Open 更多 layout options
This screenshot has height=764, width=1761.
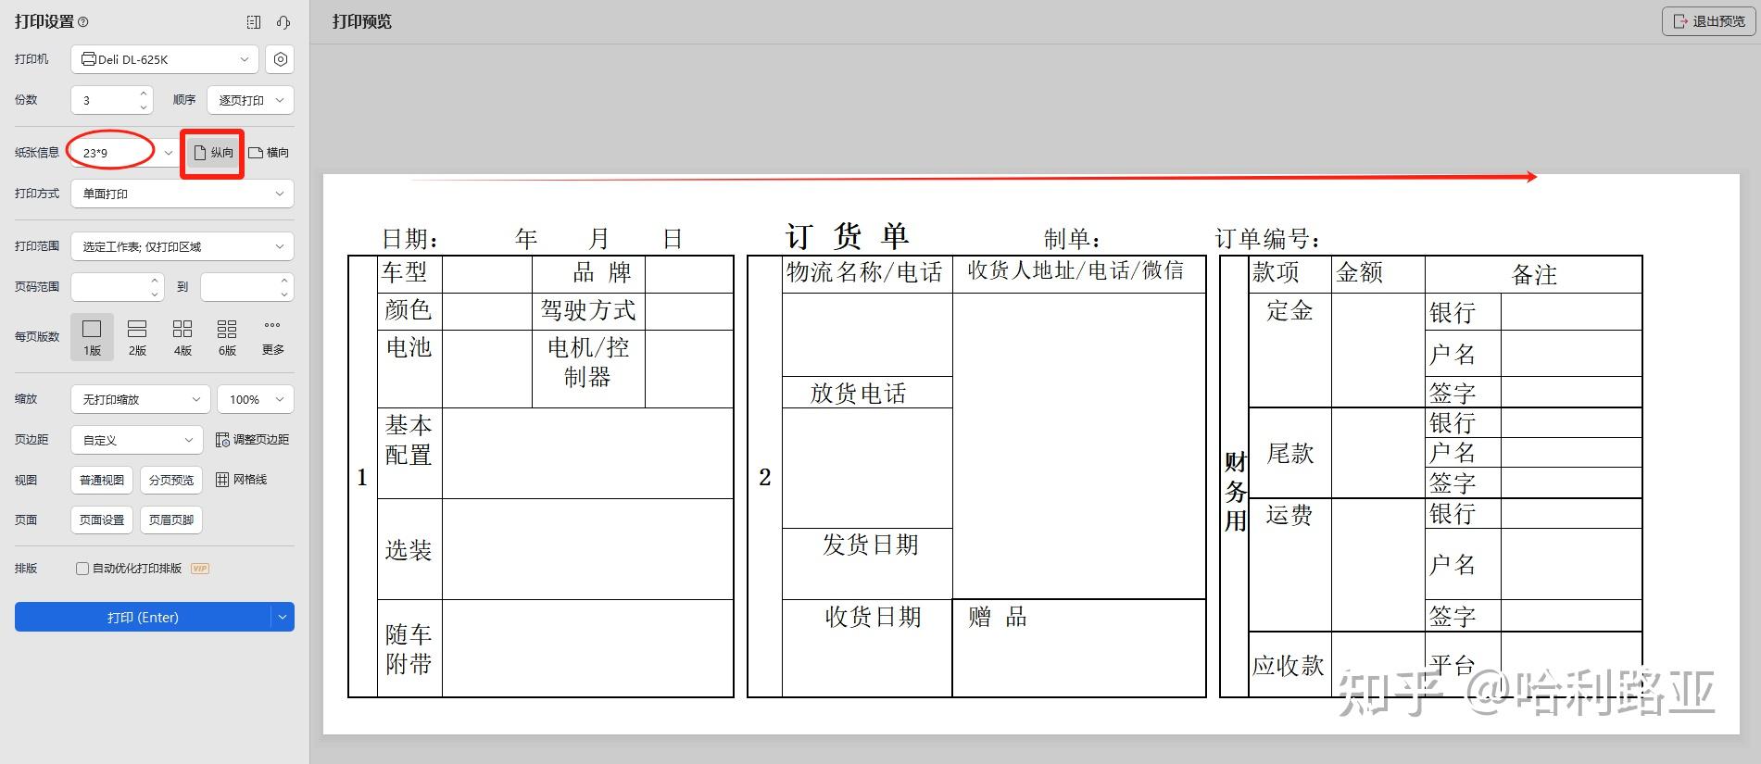[x=272, y=336]
